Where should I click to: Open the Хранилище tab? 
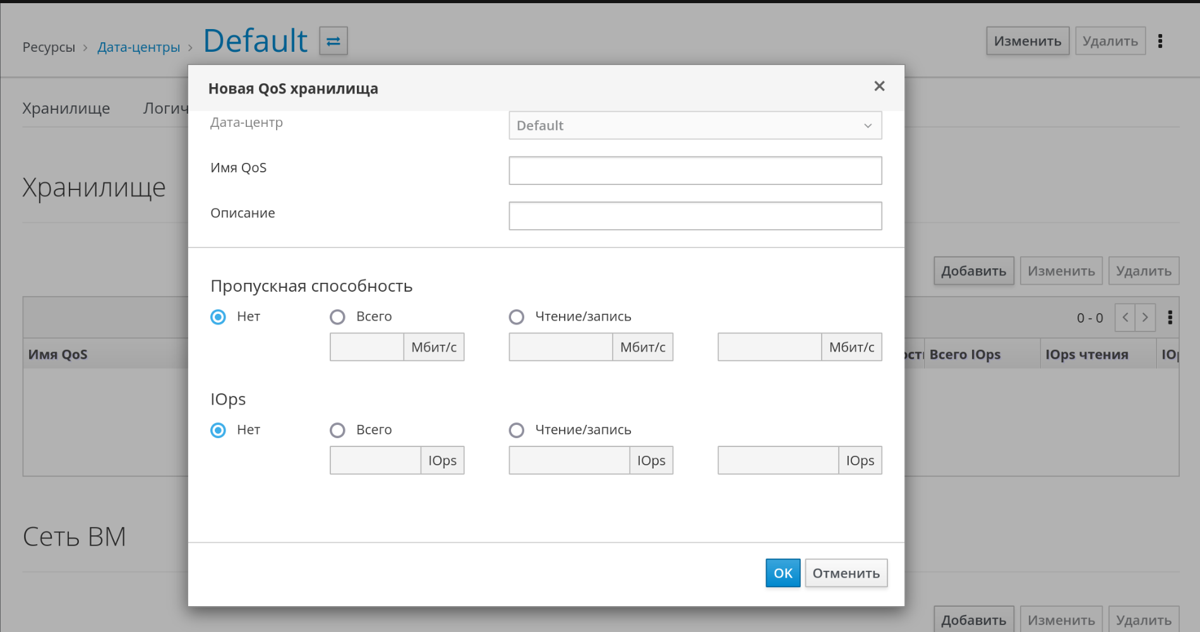click(x=66, y=109)
